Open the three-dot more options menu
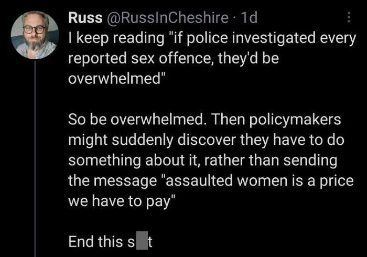 [349, 17]
